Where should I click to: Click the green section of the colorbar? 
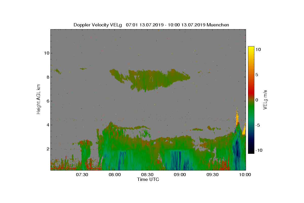pos(251,109)
